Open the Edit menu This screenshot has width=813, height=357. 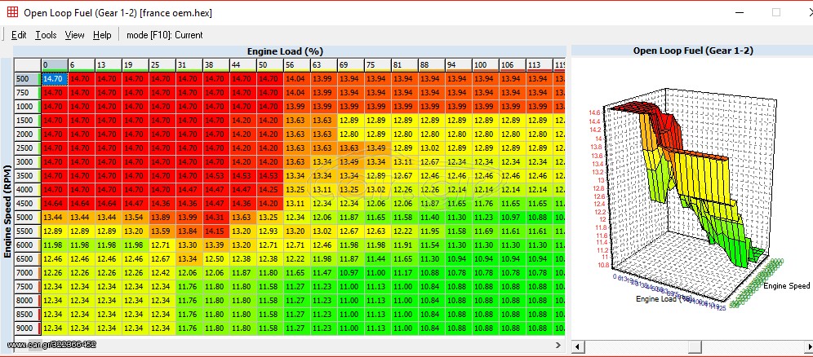point(19,35)
